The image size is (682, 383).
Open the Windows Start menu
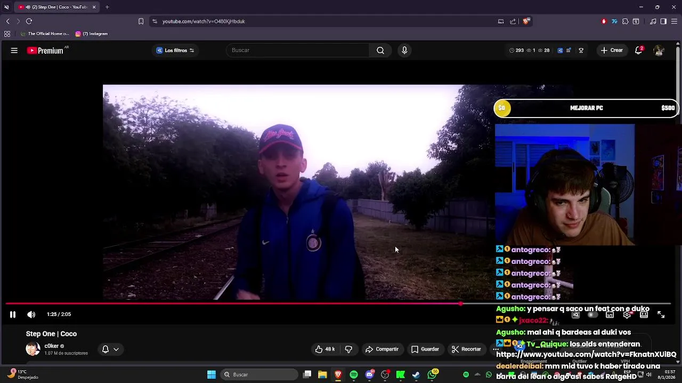point(212,374)
